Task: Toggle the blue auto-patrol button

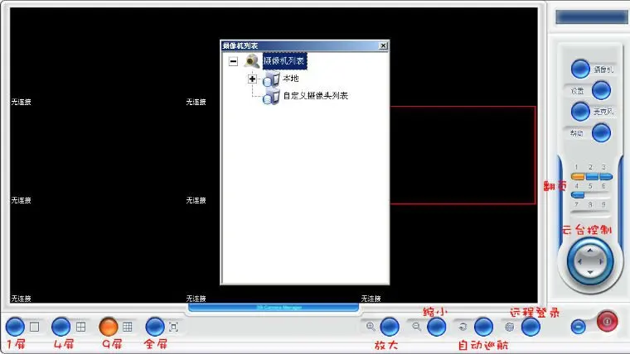Action: tap(483, 327)
